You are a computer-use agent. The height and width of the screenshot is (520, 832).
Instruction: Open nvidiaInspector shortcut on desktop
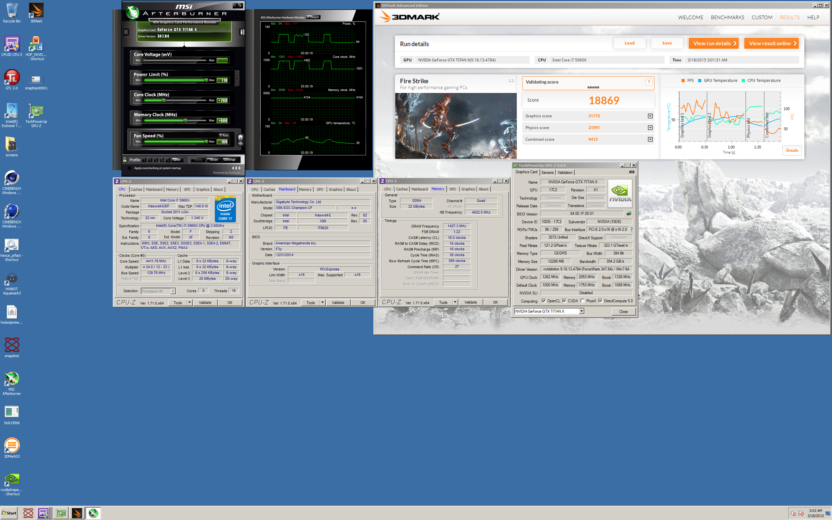click(x=12, y=484)
